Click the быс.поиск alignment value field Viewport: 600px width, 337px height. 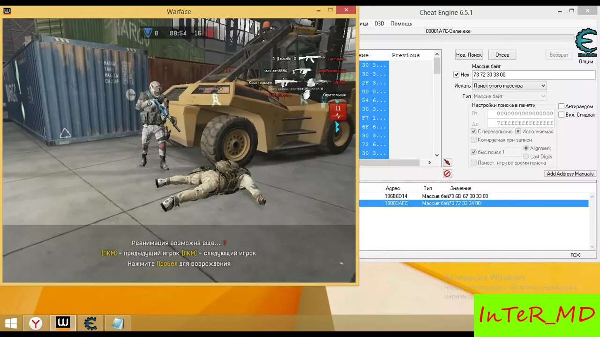[511, 152]
